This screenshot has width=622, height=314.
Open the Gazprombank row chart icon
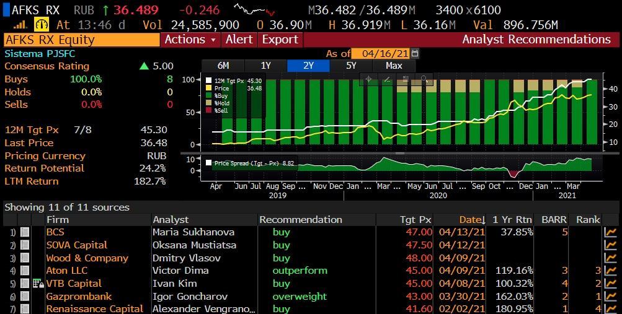click(610, 297)
